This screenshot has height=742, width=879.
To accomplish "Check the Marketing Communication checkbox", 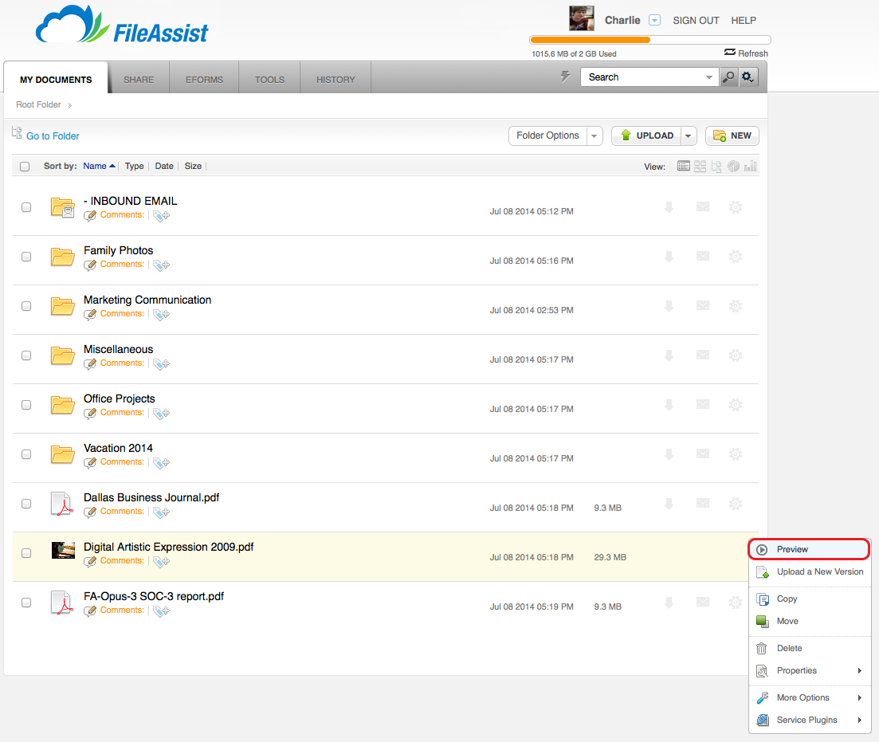I will click(26, 306).
